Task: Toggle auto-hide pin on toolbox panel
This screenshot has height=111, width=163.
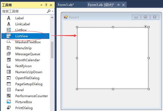Action: click(x=46, y=5)
